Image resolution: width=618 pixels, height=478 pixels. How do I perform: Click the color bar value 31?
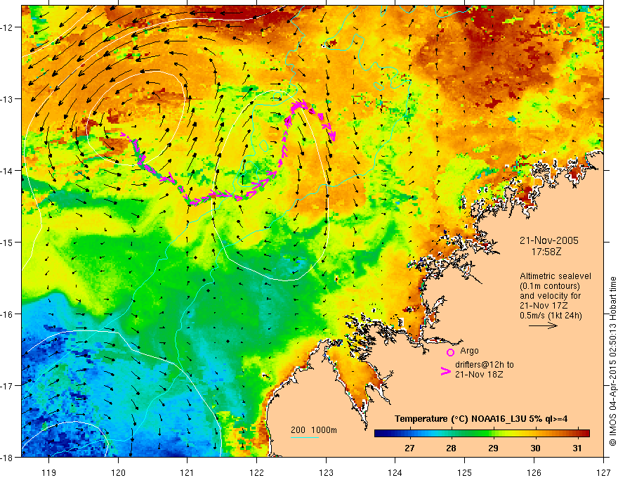[577, 448]
